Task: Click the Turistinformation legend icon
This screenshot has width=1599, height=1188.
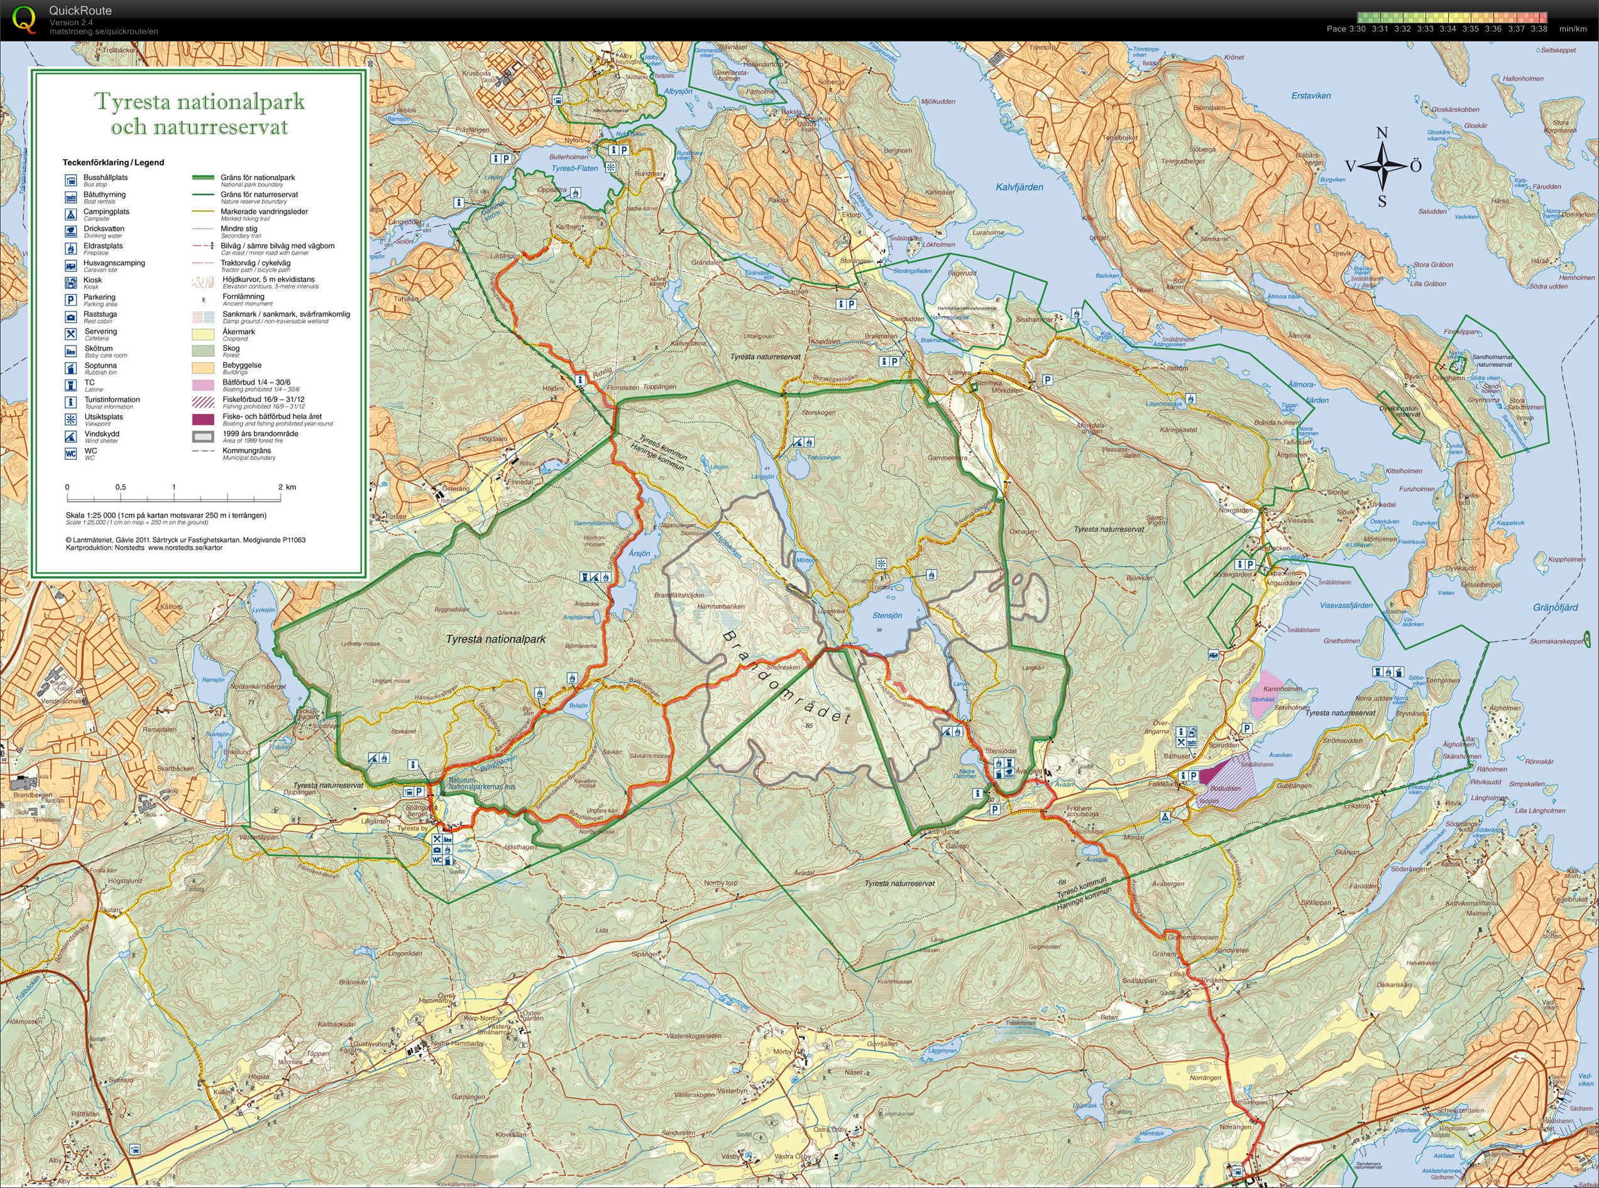Action: click(x=71, y=403)
